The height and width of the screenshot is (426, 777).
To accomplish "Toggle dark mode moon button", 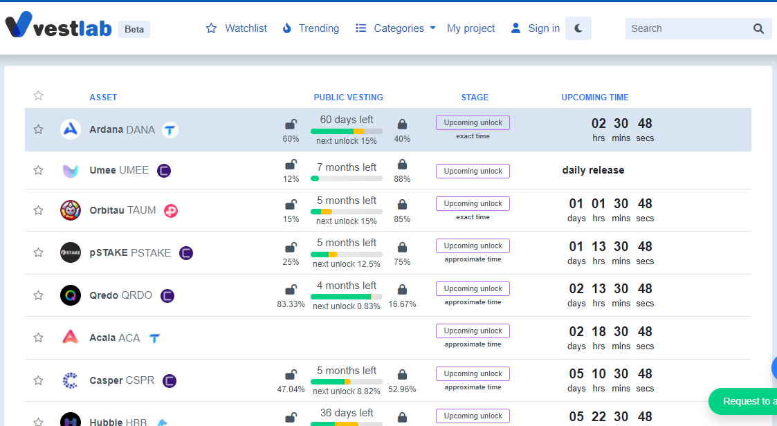I will tap(578, 28).
